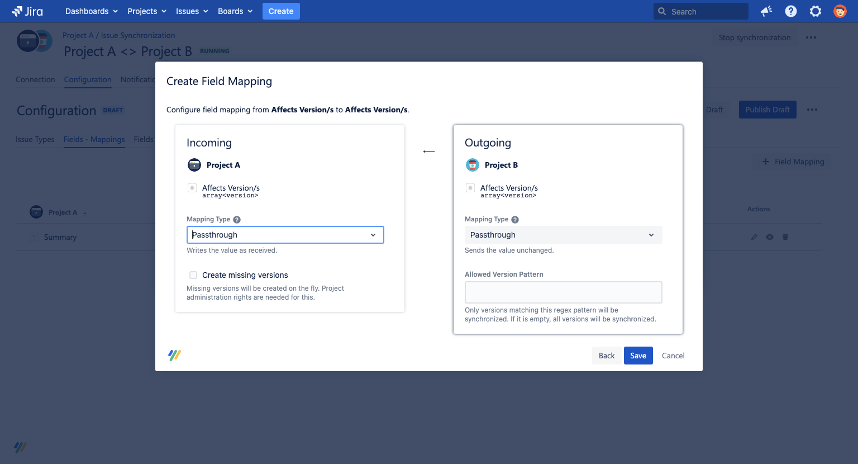The width and height of the screenshot is (858, 464).
Task: Delete the Summary mapping using the trash icon
Action: pyautogui.click(x=785, y=237)
